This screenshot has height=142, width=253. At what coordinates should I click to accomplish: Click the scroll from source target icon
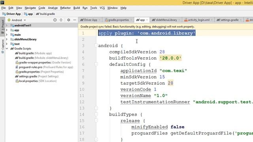pos(55,20)
